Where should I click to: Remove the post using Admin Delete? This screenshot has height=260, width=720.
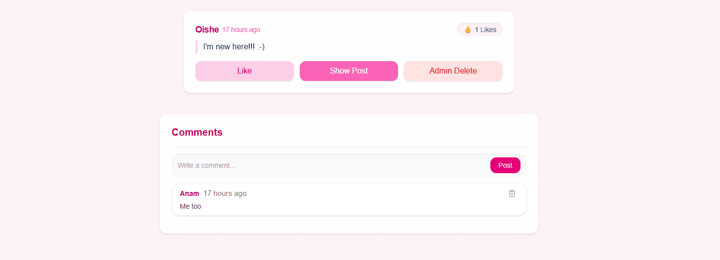[x=453, y=71]
